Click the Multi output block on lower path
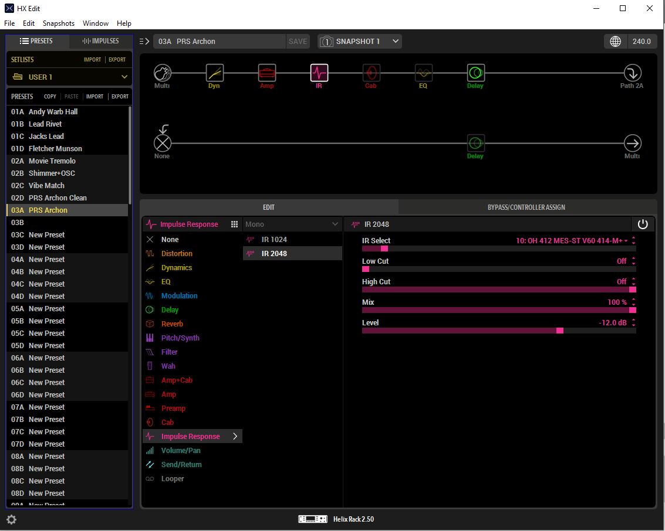The width and height of the screenshot is (665, 531). click(632, 143)
